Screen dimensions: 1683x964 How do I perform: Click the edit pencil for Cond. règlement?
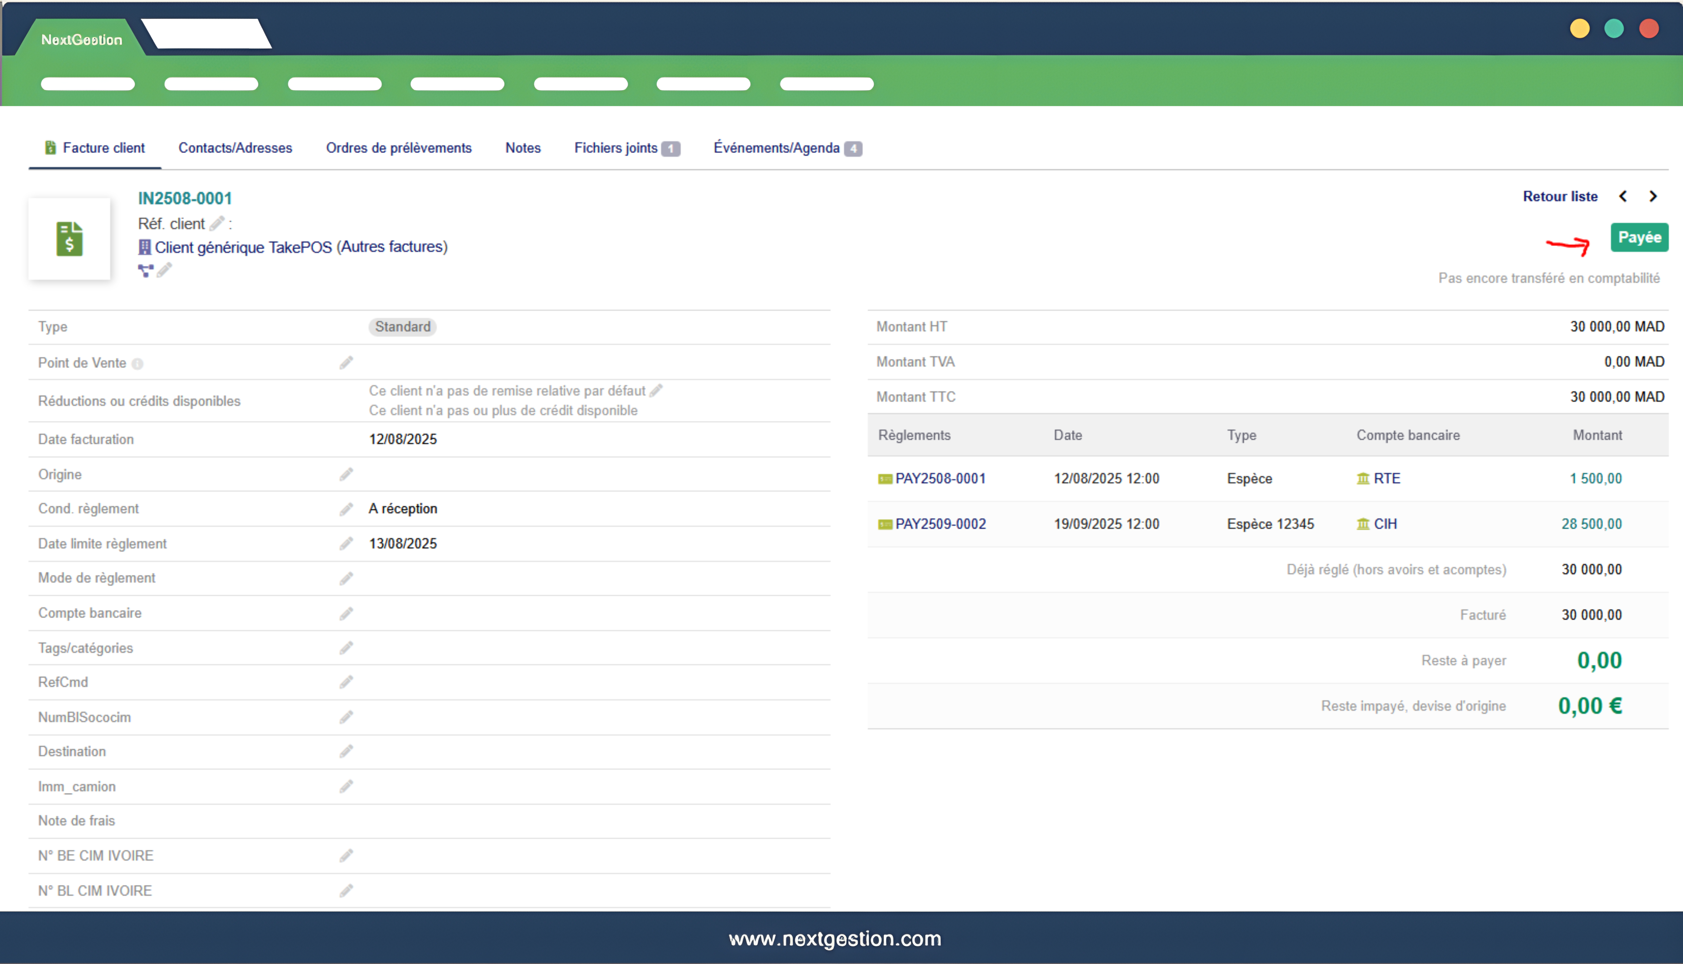tap(346, 509)
